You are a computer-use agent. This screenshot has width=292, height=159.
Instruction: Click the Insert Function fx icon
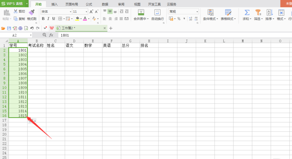point(51,35)
